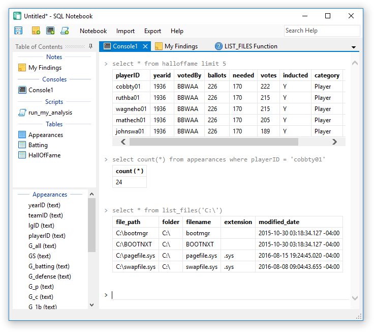The image size is (374, 332).
Task: Click the halloffame grid scroll right arrow
Action: (x=335, y=142)
